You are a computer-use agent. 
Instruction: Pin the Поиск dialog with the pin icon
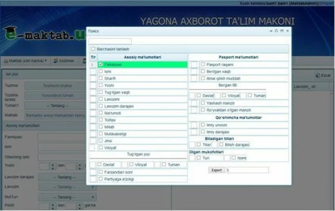pos(271,31)
